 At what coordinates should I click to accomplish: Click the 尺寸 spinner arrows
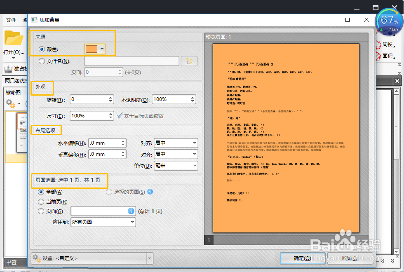tap(111, 116)
